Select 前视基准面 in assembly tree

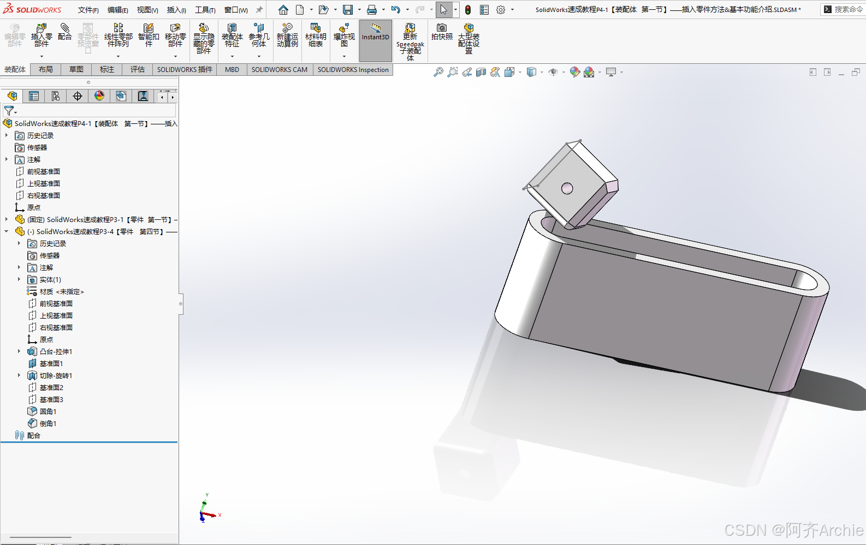click(x=44, y=171)
